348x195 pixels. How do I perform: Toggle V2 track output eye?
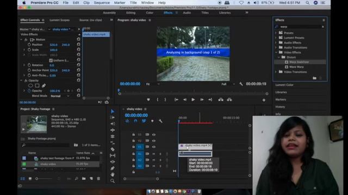[153, 141]
